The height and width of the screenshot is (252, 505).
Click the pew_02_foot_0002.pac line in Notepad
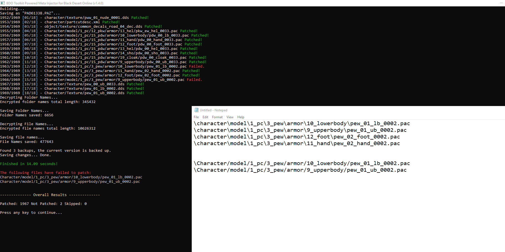coord(297,137)
